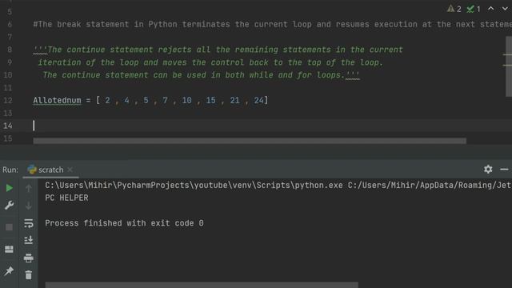
Task: Stop the process with the square icon
Action: point(9,227)
